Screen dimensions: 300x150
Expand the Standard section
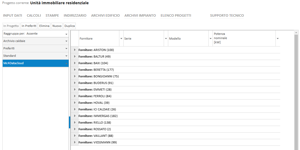tap(36, 56)
